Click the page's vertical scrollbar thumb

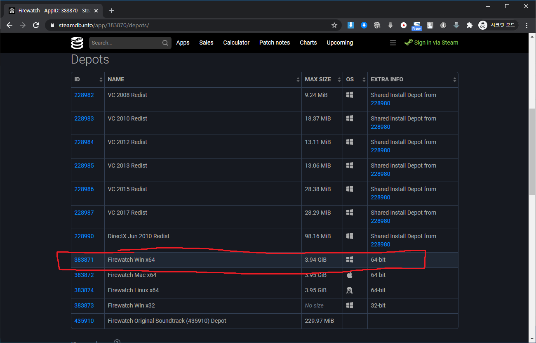click(x=532, y=152)
